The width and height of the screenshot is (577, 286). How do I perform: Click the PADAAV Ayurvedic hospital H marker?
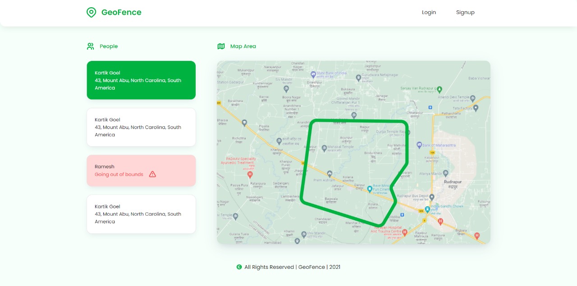click(x=250, y=174)
